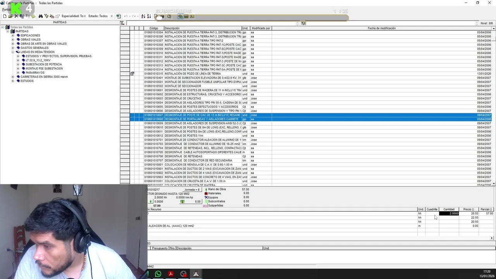Click the money icon button showing 0.00

tap(191, 201)
